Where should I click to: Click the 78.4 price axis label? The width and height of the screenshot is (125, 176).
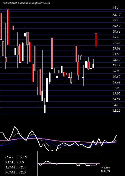click(x=115, y=37)
